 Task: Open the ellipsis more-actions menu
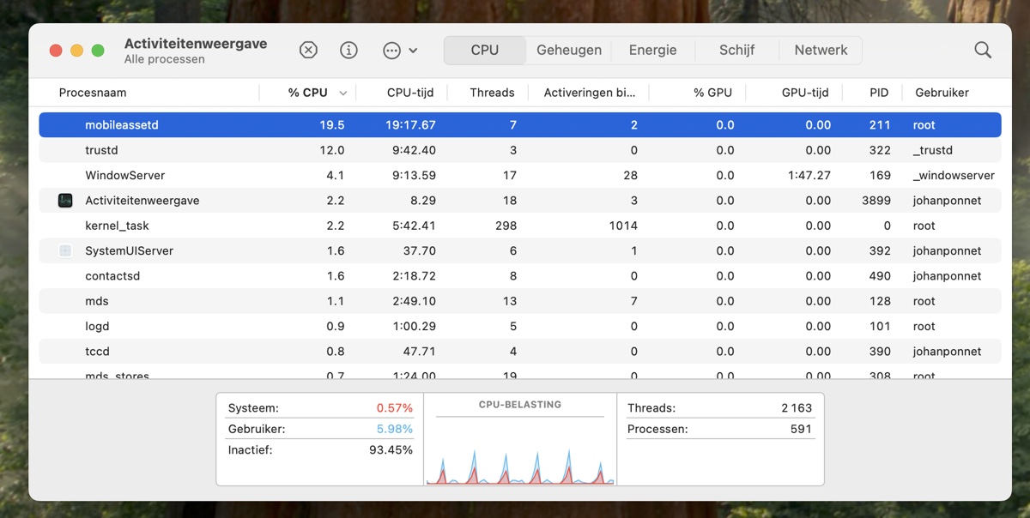400,51
